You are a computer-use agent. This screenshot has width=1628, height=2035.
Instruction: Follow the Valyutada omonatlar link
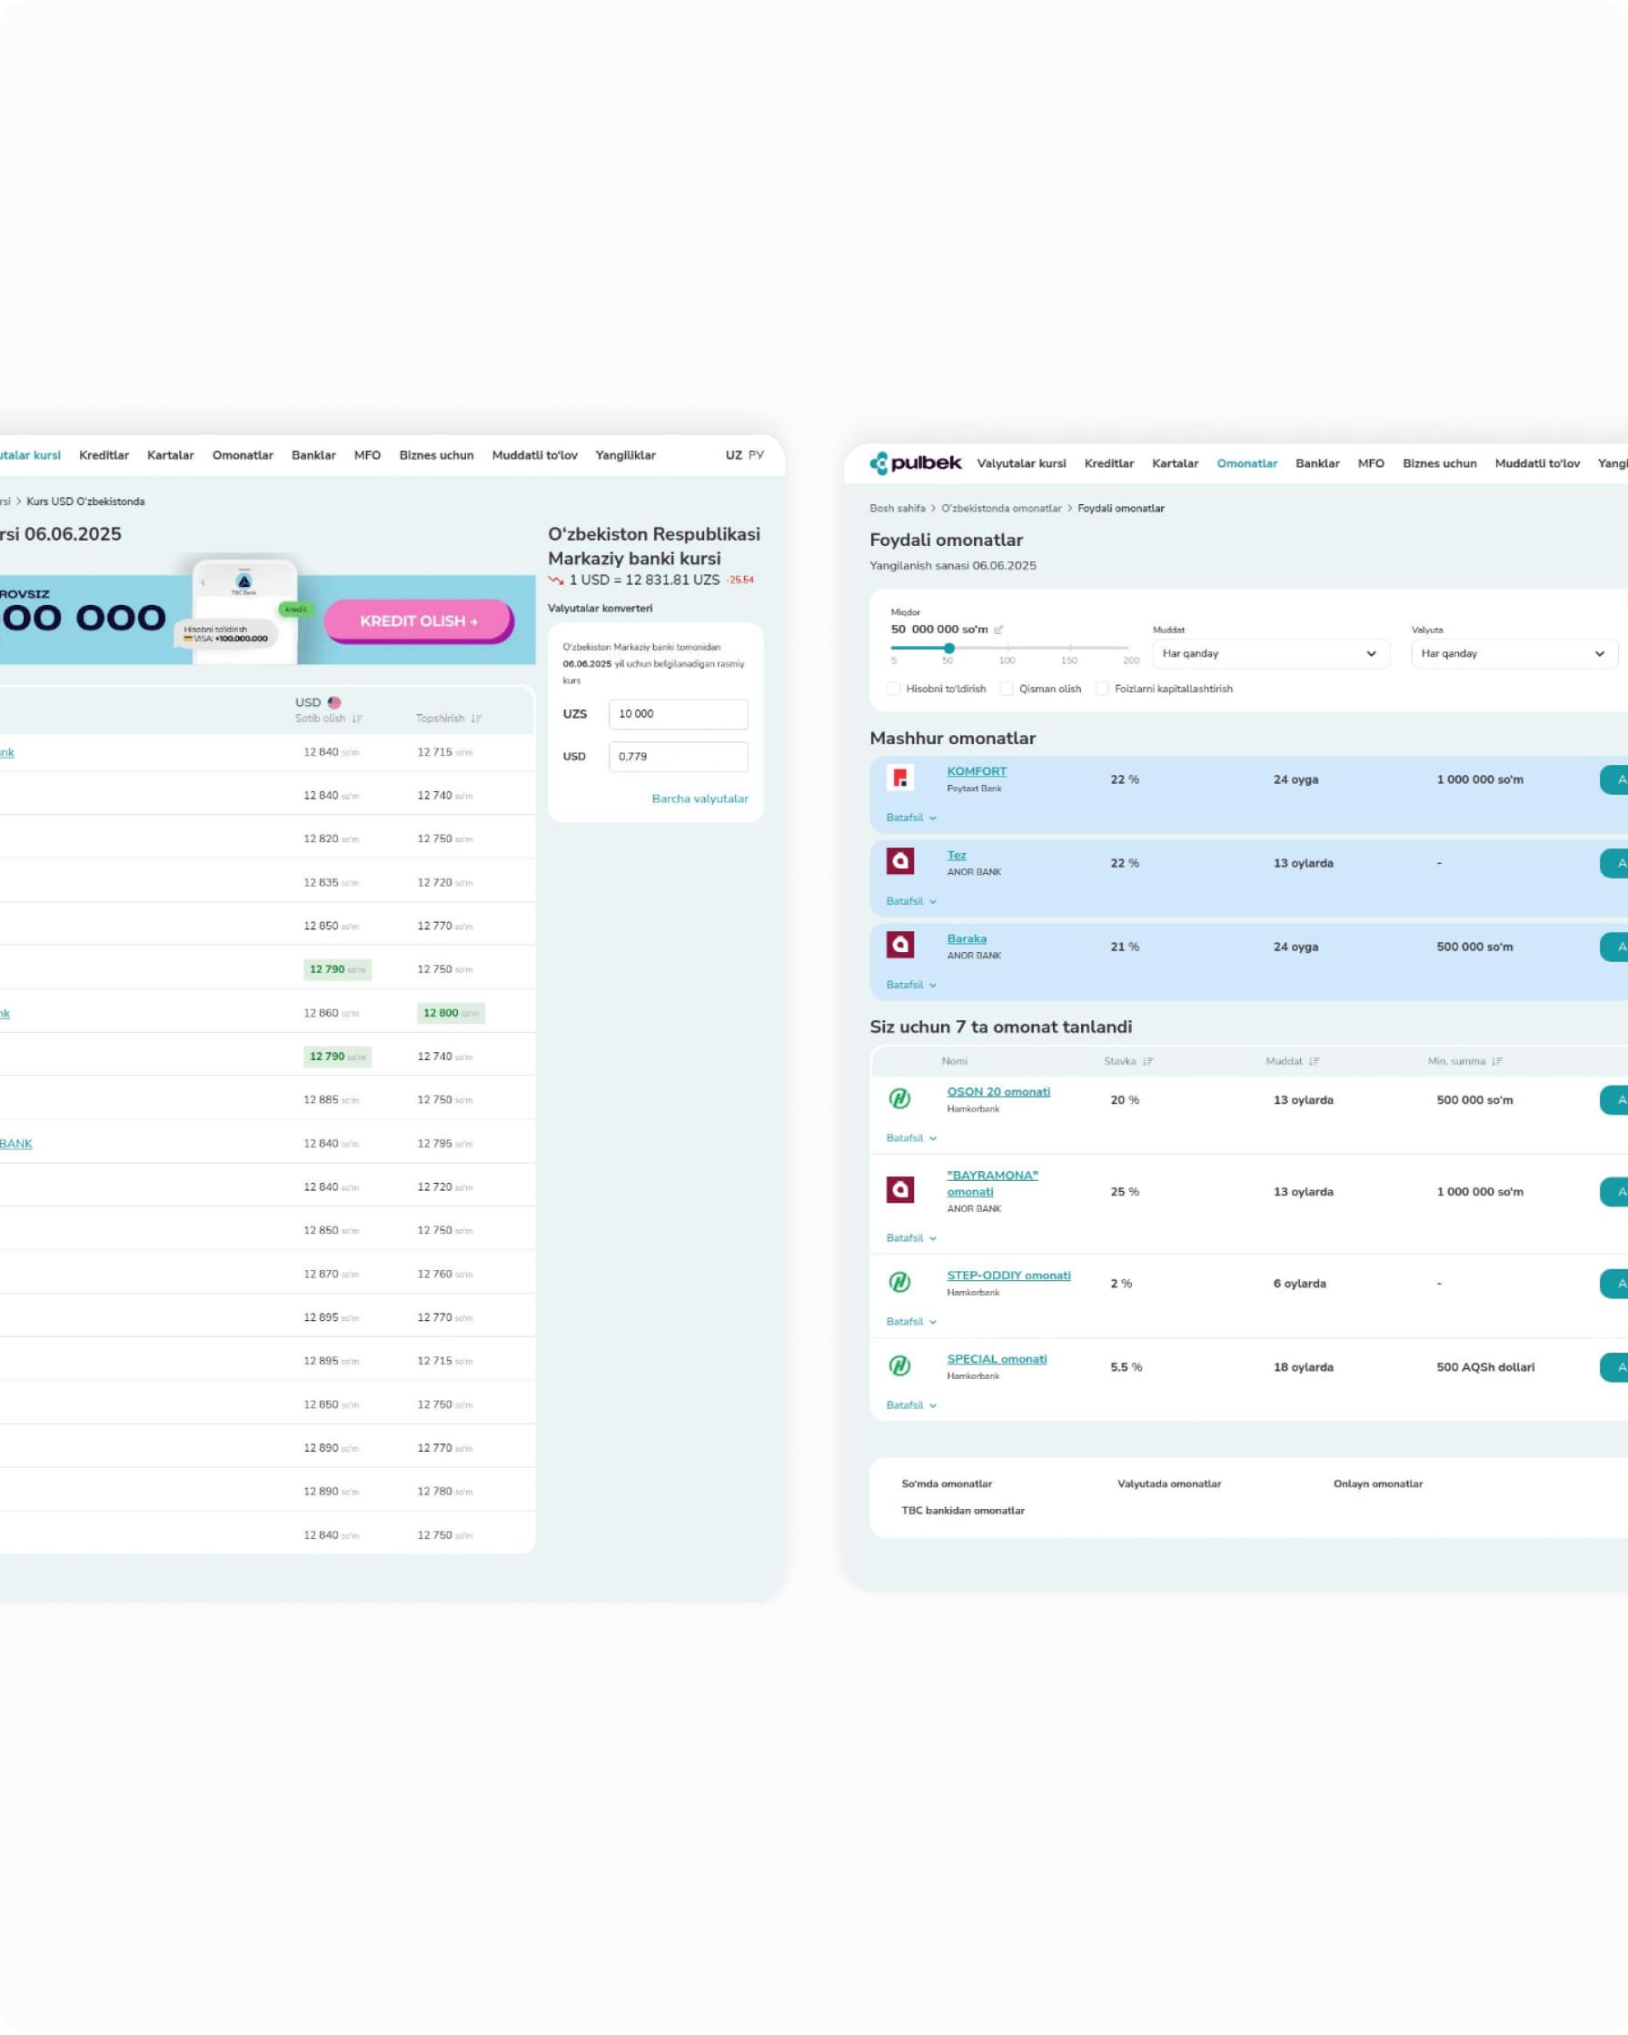pyautogui.click(x=1169, y=1484)
